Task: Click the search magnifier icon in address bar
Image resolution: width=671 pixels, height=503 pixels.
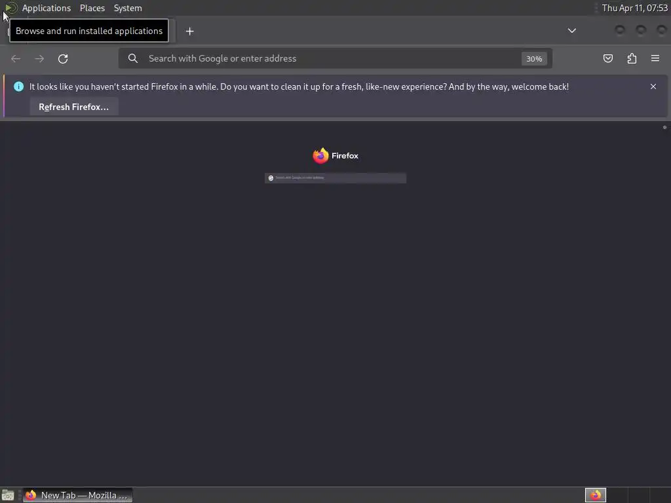Action: (133, 58)
